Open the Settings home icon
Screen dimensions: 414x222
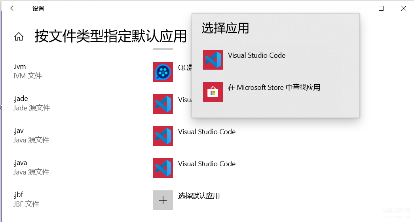point(19,36)
